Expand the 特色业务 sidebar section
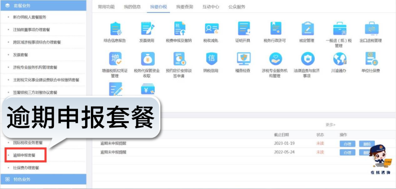This screenshot has width=396, height=189. (43, 179)
